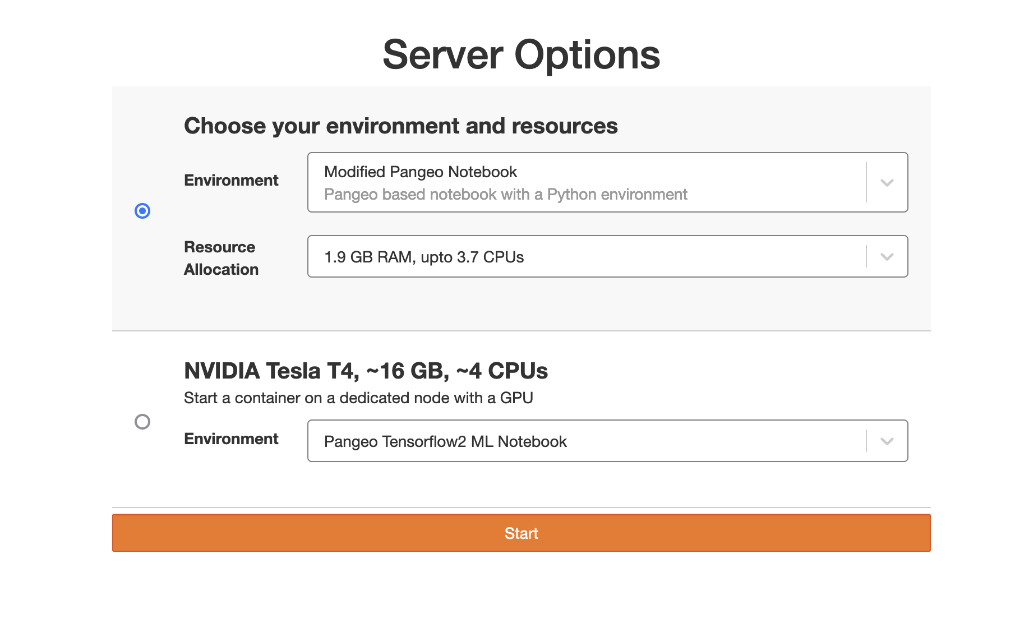This screenshot has height=618, width=1015.
Task: Click the '1.9 GB RAM, upto 3.7 CPUs' value
Action: [424, 257]
